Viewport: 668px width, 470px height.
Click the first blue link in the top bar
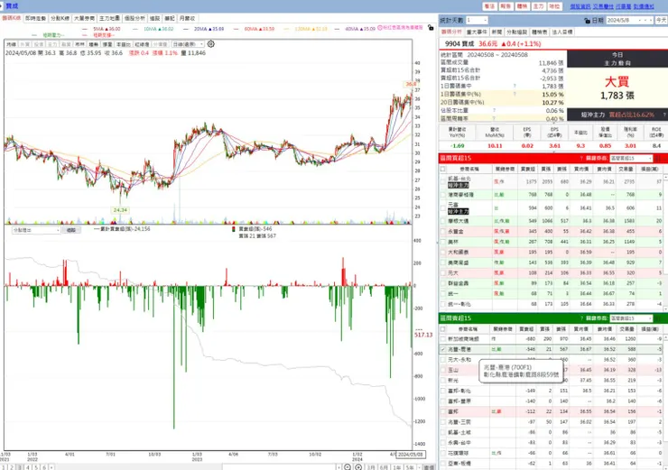(580, 6)
